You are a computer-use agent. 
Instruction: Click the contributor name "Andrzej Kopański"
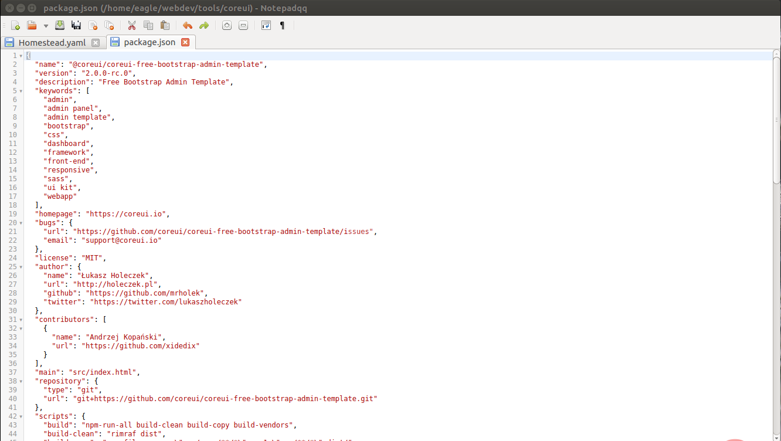(124, 337)
